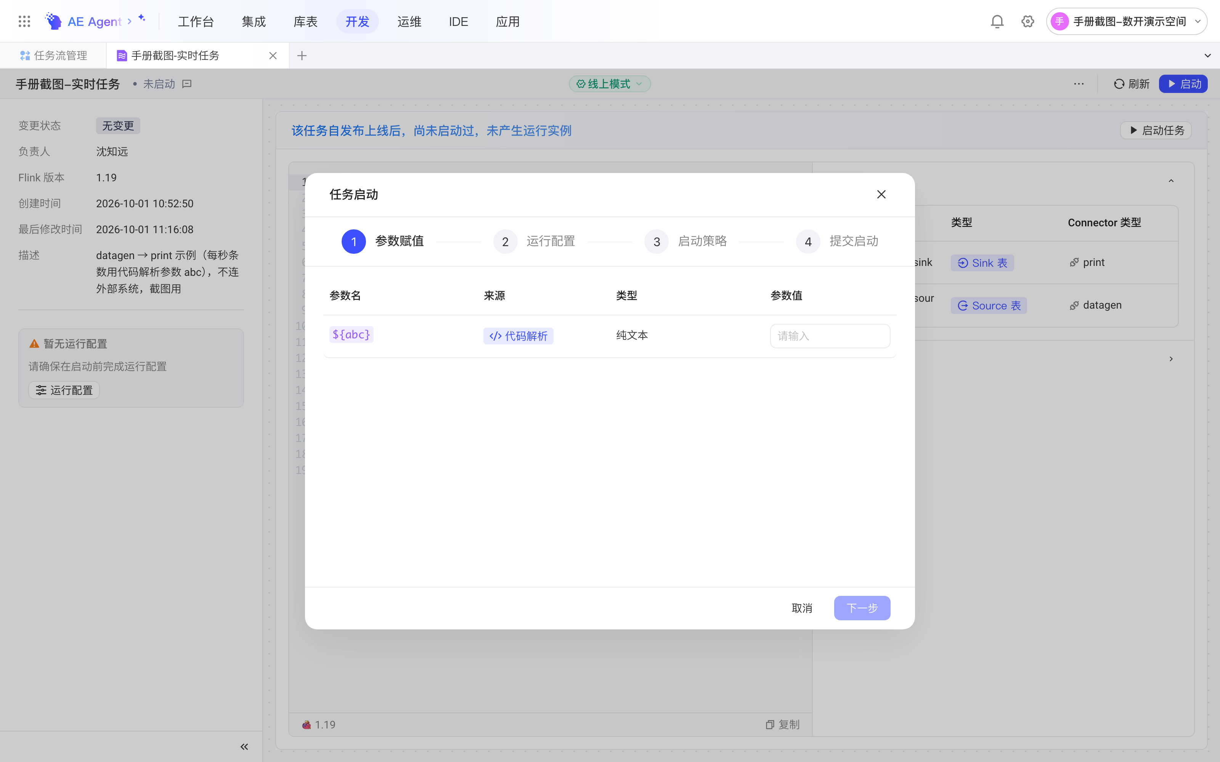Select step 3 启动策略
Screen dimensions: 1220x762
(685, 242)
